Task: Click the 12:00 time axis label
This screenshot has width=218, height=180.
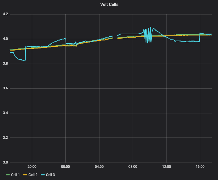Action: coord(166,166)
